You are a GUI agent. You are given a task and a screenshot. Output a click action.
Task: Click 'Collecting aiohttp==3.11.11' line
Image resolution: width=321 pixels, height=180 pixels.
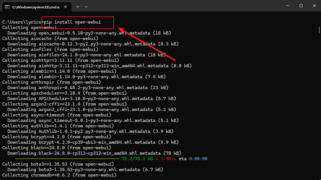pyautogui.click(x=61, y=60)
